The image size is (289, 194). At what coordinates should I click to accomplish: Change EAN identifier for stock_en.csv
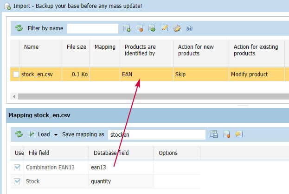pos(146,74)
